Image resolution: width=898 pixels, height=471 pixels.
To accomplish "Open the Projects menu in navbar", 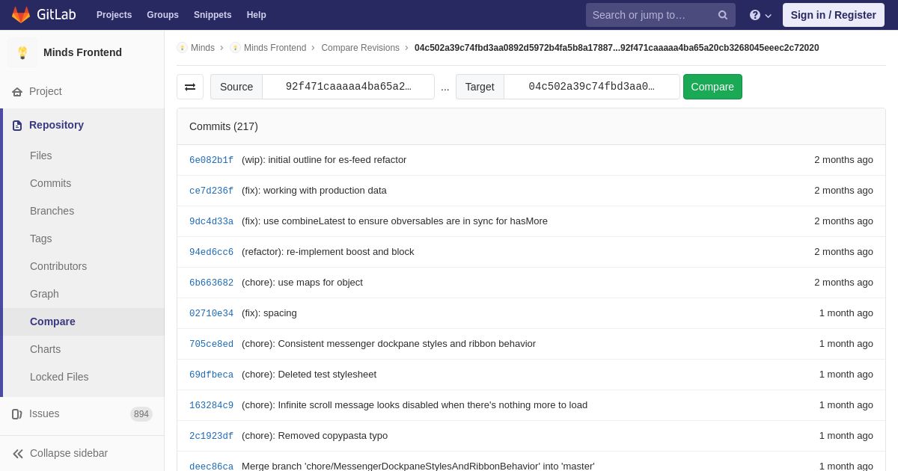I will coord(114,15).
